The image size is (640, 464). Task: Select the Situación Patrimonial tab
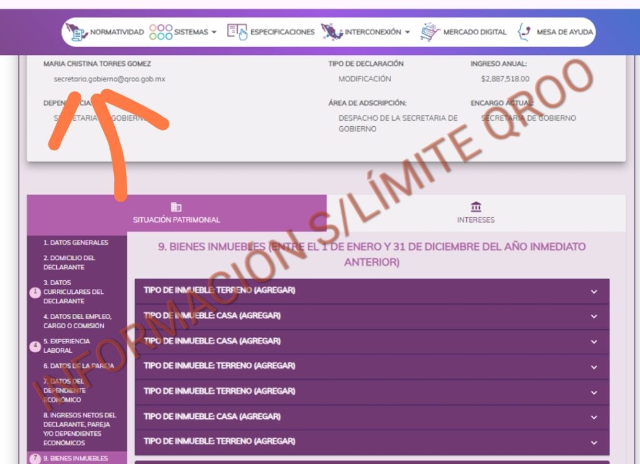pos(176,214)
